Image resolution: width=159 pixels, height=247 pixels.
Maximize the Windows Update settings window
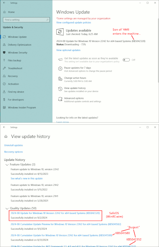tap(148, 3)
